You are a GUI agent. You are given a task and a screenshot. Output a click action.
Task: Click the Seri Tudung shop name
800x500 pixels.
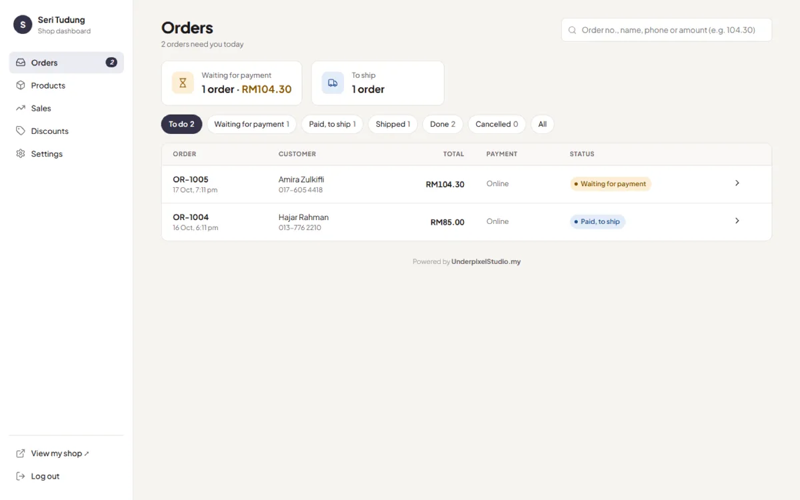tap(61, 20)
